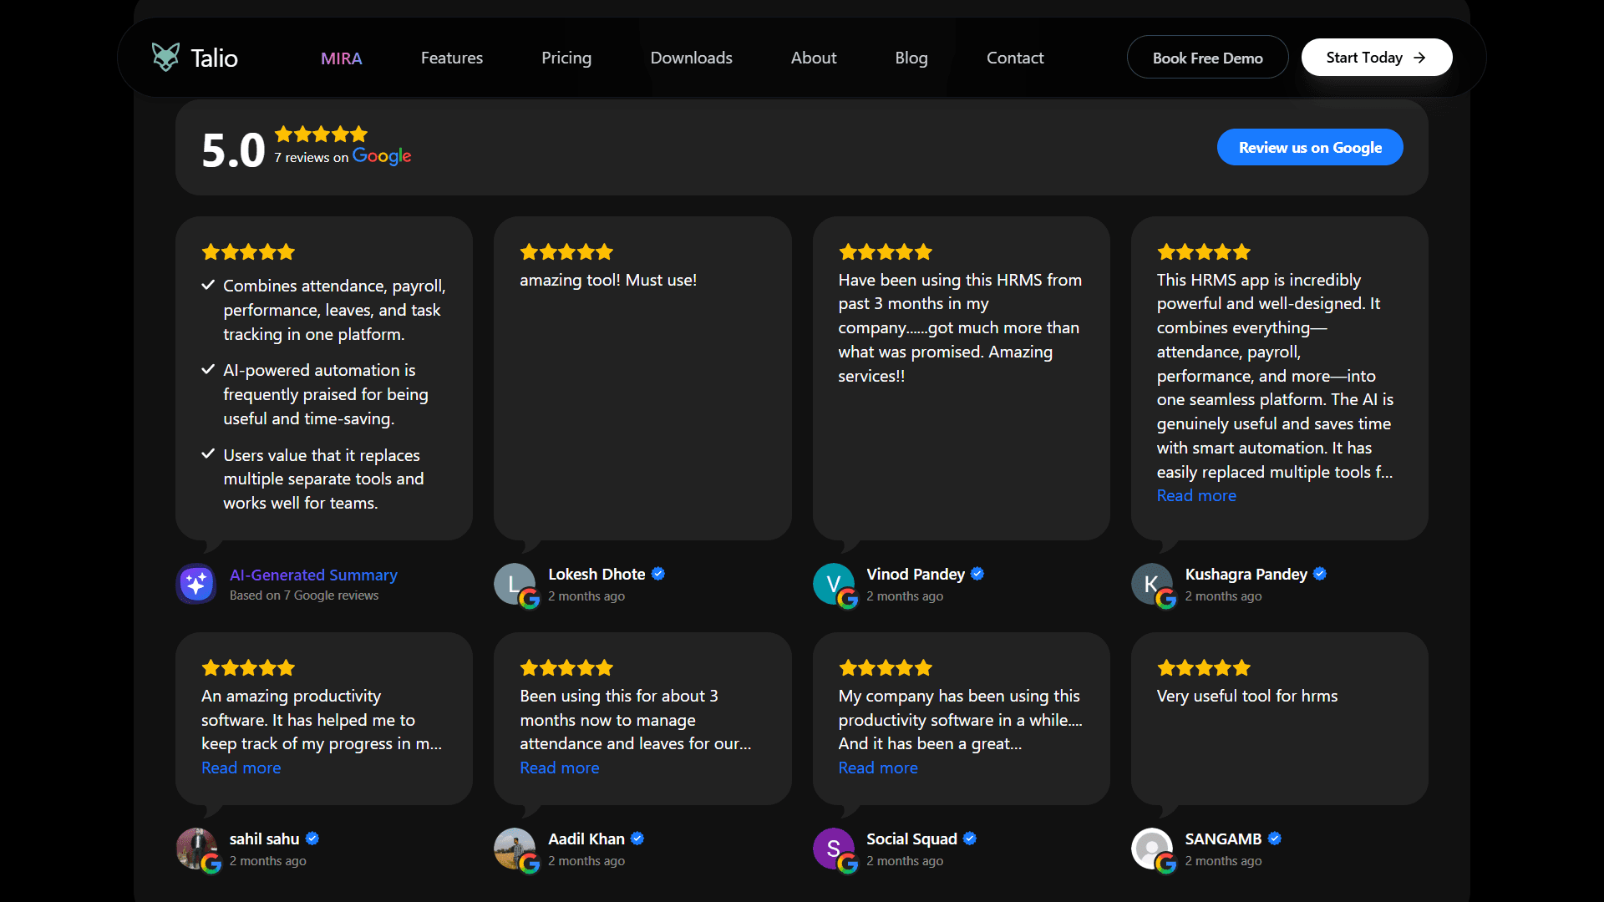Click the "amazing tool! Must use!" review text
Viewport: 1604px width, 902px height.
click(x=608, y=280)
